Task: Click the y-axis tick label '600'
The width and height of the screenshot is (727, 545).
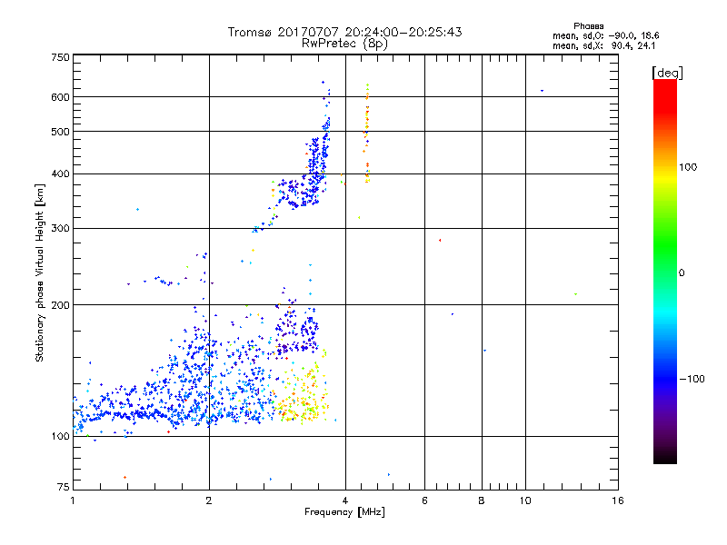Action: point(60,97)
